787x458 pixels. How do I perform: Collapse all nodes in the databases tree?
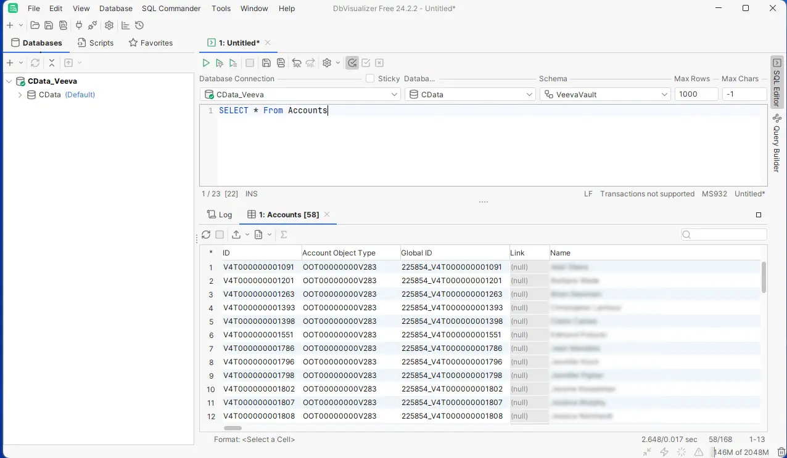[x=52, y=63]
